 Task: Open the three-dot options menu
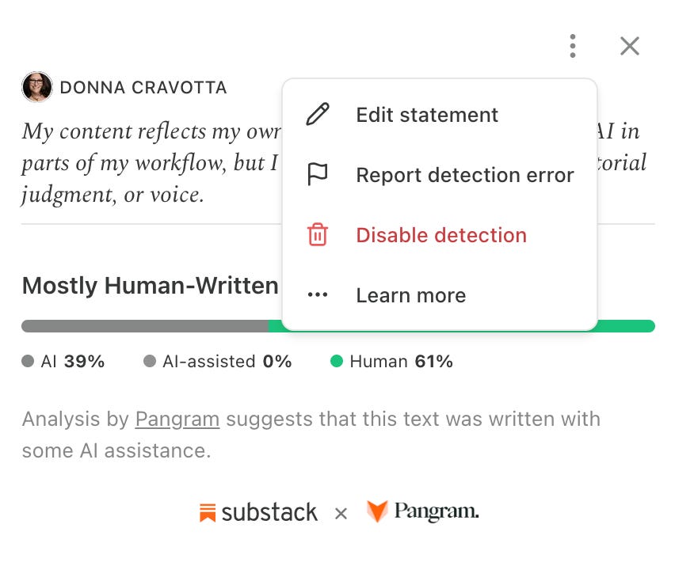572,46
